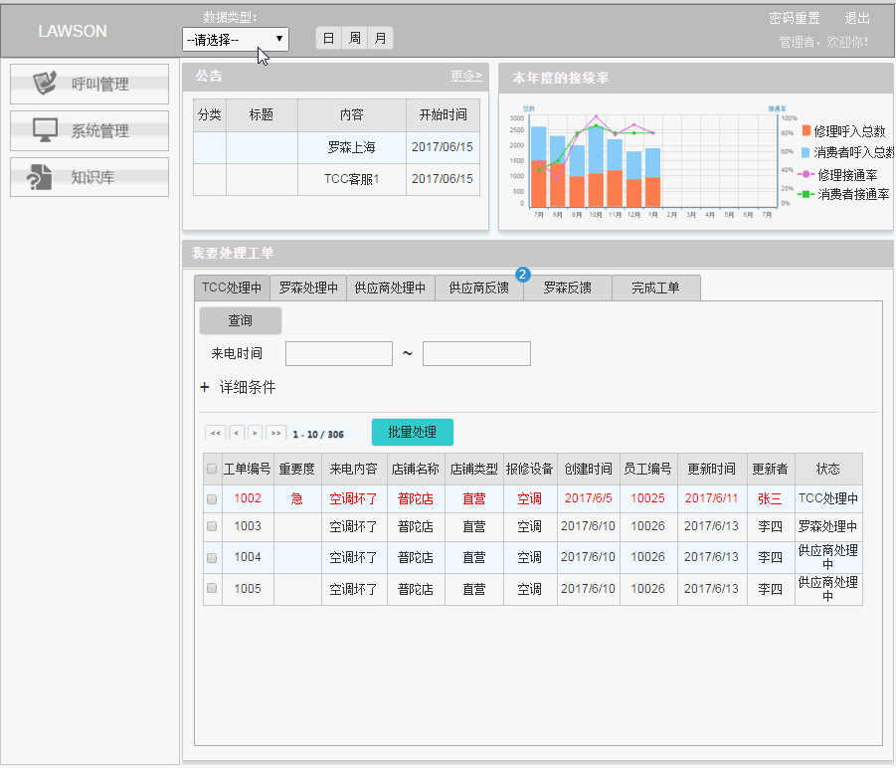896x768 pixels.
Task: Click the LAWSON logo text
Action: point(73,31)
